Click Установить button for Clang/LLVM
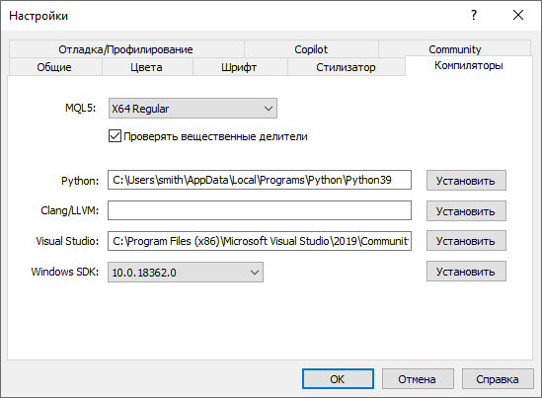Screen dimensions: 542x398 point(466,210)
